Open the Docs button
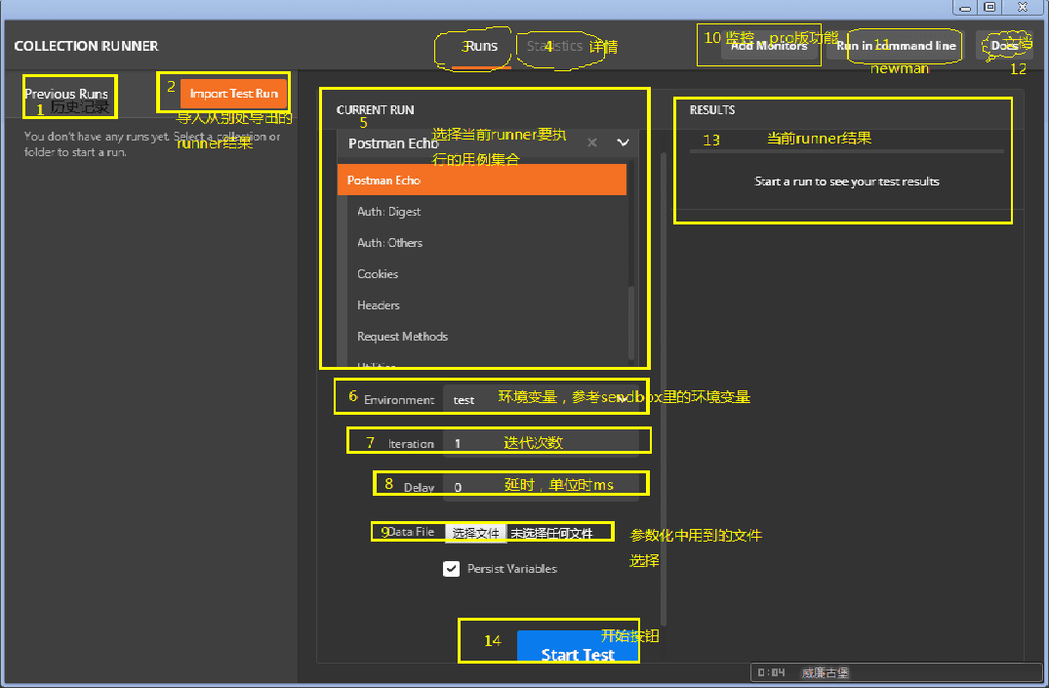 click(x=1004, y=46)
